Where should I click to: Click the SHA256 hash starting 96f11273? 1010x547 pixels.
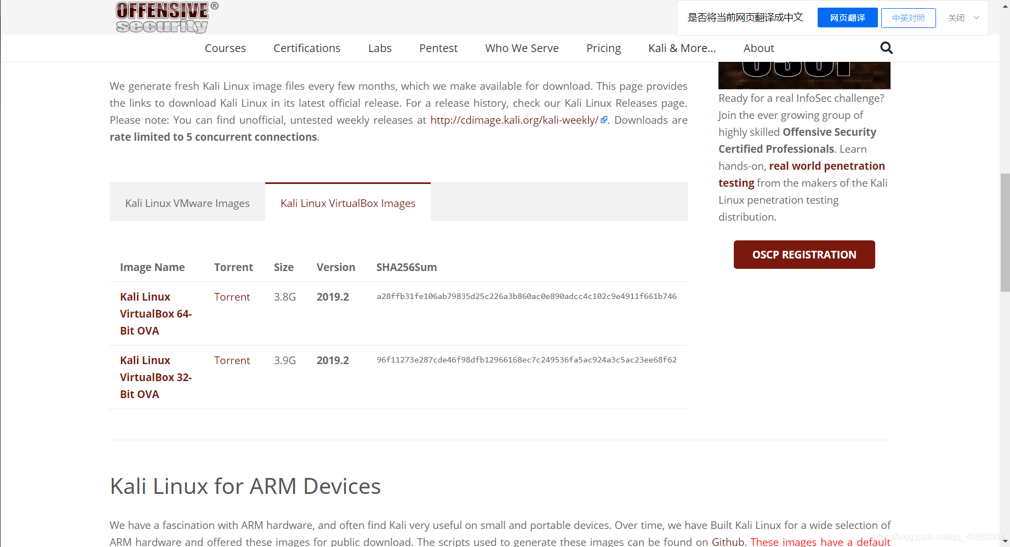[527, 360]
